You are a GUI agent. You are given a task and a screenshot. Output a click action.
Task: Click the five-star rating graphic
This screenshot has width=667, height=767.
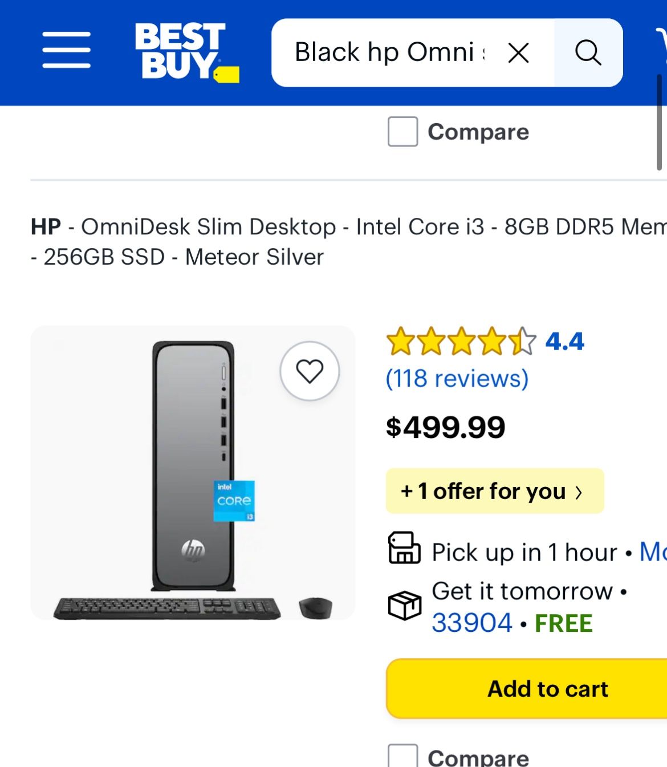pos(461,342)
